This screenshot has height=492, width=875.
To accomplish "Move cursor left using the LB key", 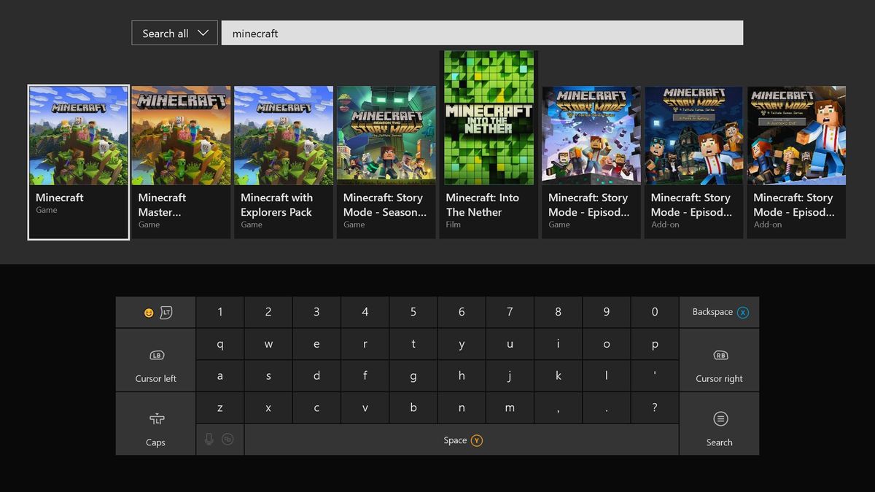I will click(x=155, y=359).
